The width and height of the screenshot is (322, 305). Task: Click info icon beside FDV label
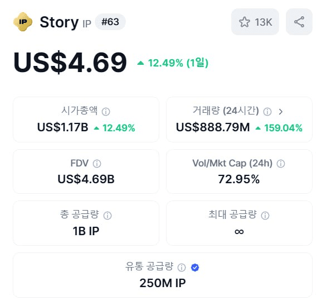click(x=97, y=164)
